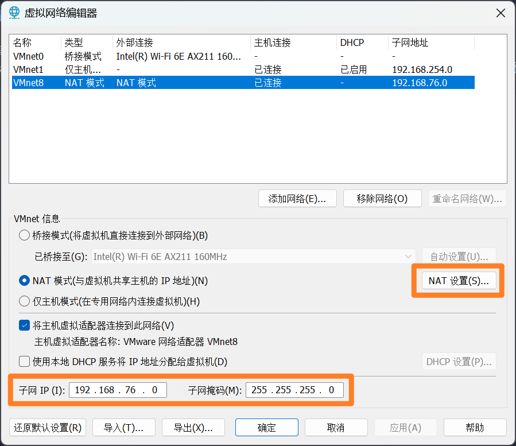
Task: Click subnet address 192.168.76.0 cell
Action: coord(420,83)
